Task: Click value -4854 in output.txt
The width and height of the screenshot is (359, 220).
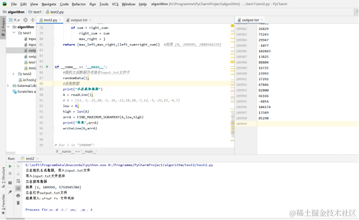Action: [x=264, y=101]
